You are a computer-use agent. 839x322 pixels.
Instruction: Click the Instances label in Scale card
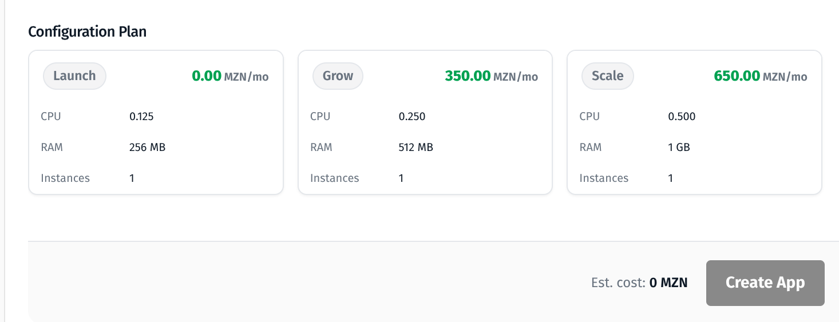[604, 178]
